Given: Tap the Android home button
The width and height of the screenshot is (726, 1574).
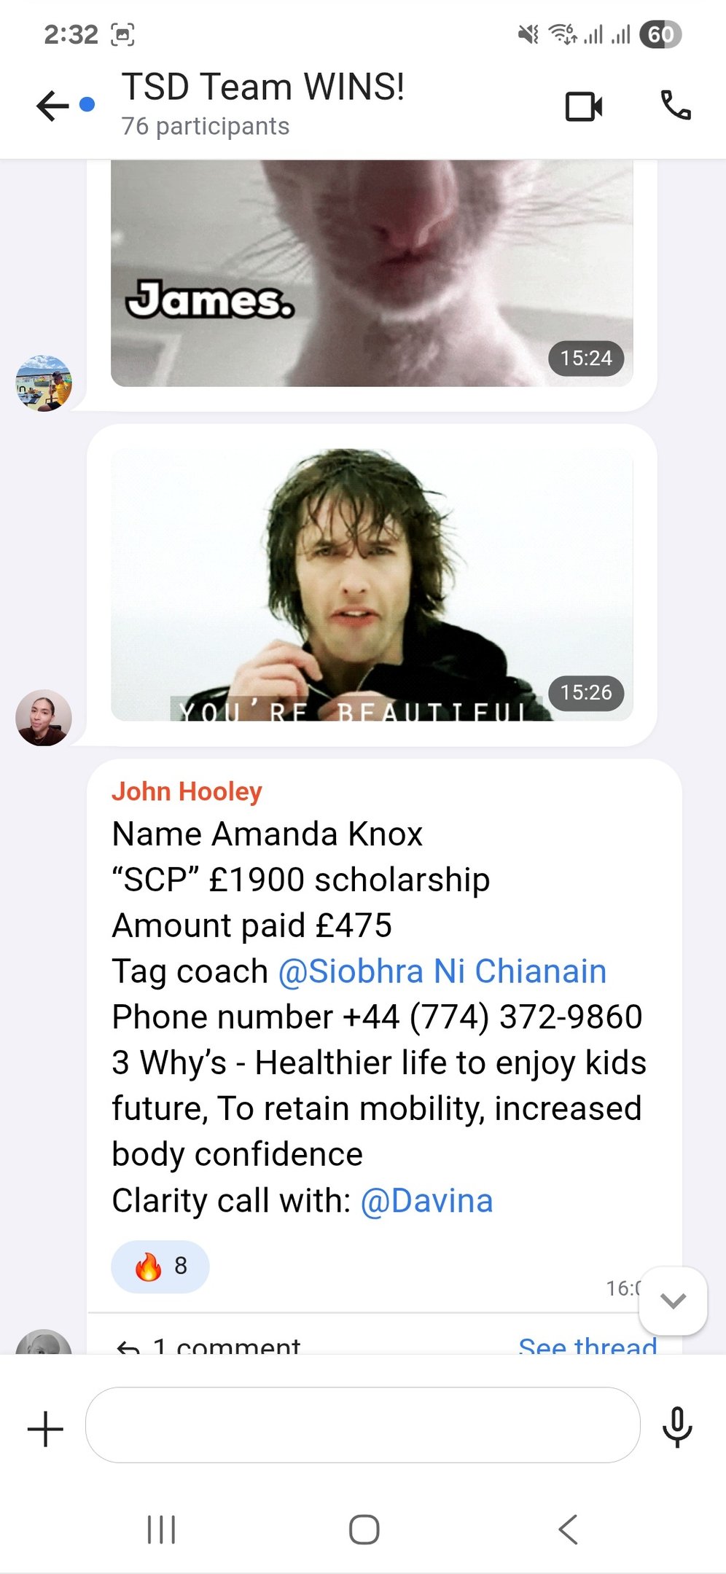Looking at the screenshot, I should pyautogui.click(x=364, y=1529).
